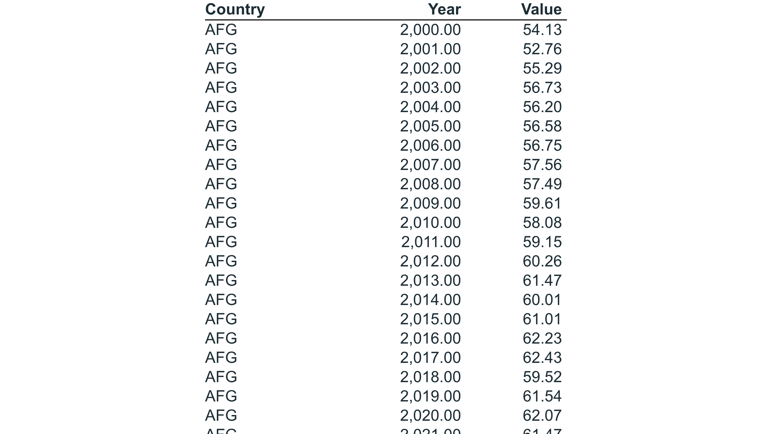772x434 pixels.
Task: Select the year 2,005.00 cell
Action: (430, 126)
